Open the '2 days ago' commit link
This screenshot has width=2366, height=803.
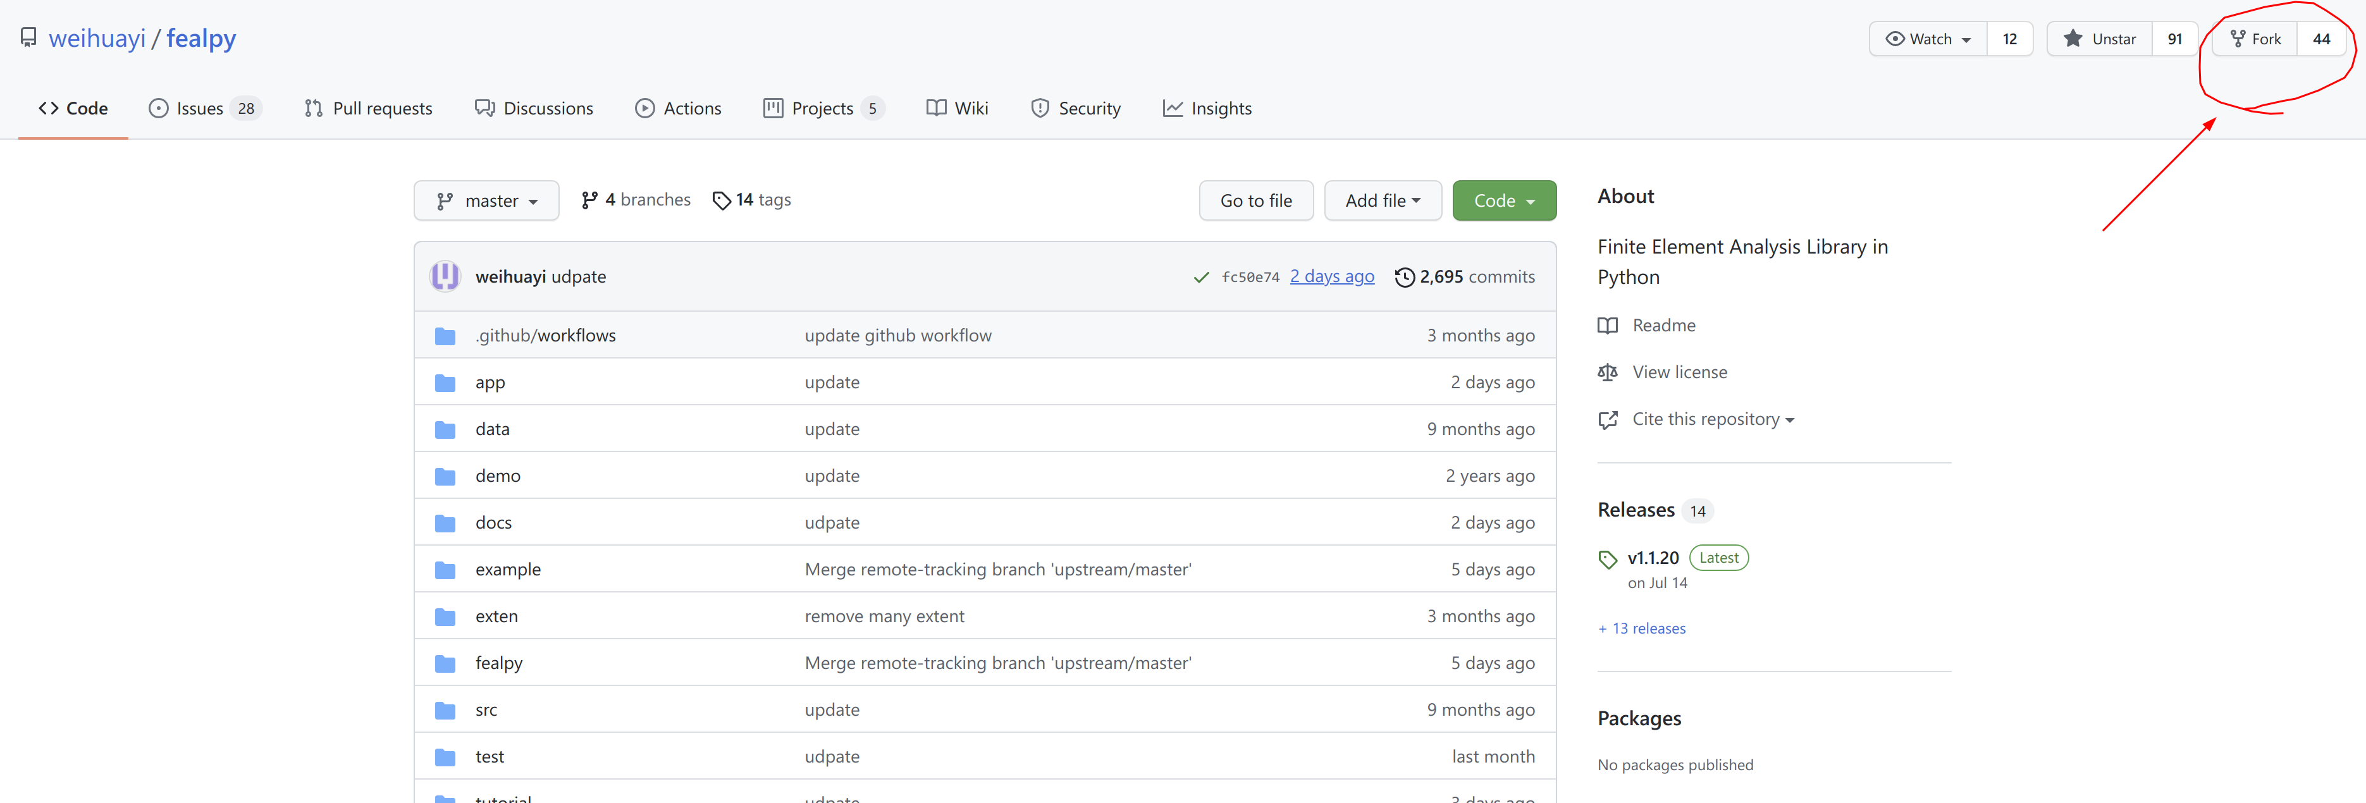coord(1332,276)
